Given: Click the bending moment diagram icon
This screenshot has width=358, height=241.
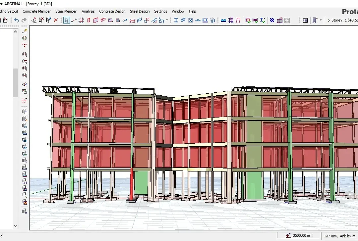Looking at the screenshot, I should click(223, 20).
